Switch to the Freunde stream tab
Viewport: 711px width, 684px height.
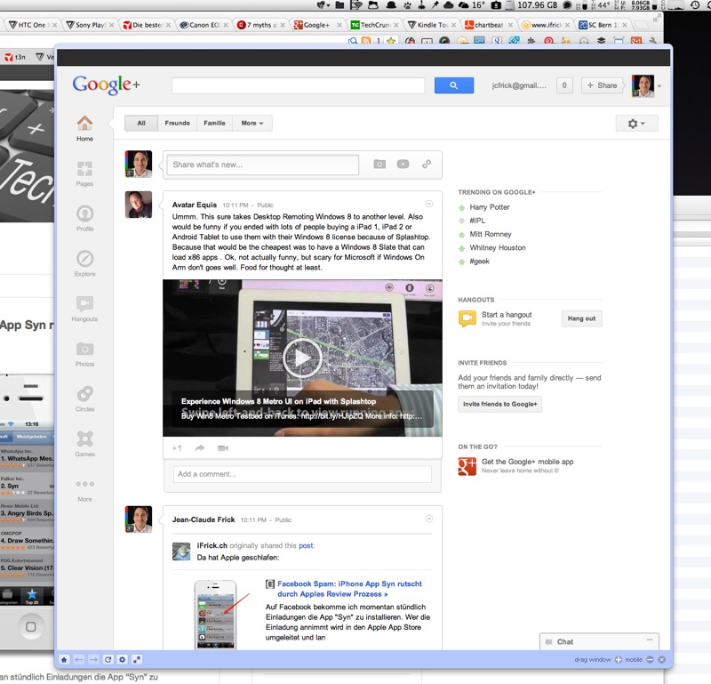(177, 124)
